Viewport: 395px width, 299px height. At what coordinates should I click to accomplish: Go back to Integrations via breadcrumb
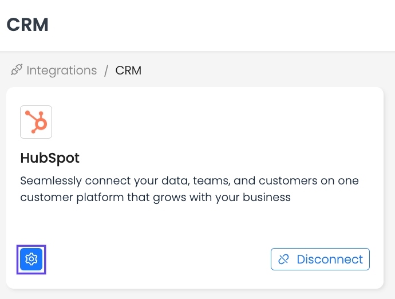click(x=61, y=70)
